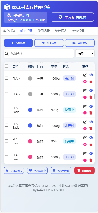Screen dimensions: 98x213
Task: Toggle the select-all checkbox in table header
Action: pos(7,66)
